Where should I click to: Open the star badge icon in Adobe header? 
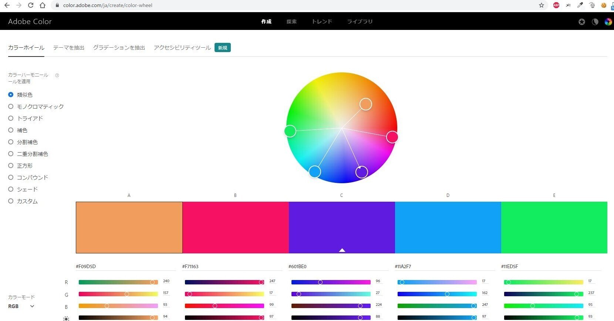pyautogui.click(x=582, y=22)
